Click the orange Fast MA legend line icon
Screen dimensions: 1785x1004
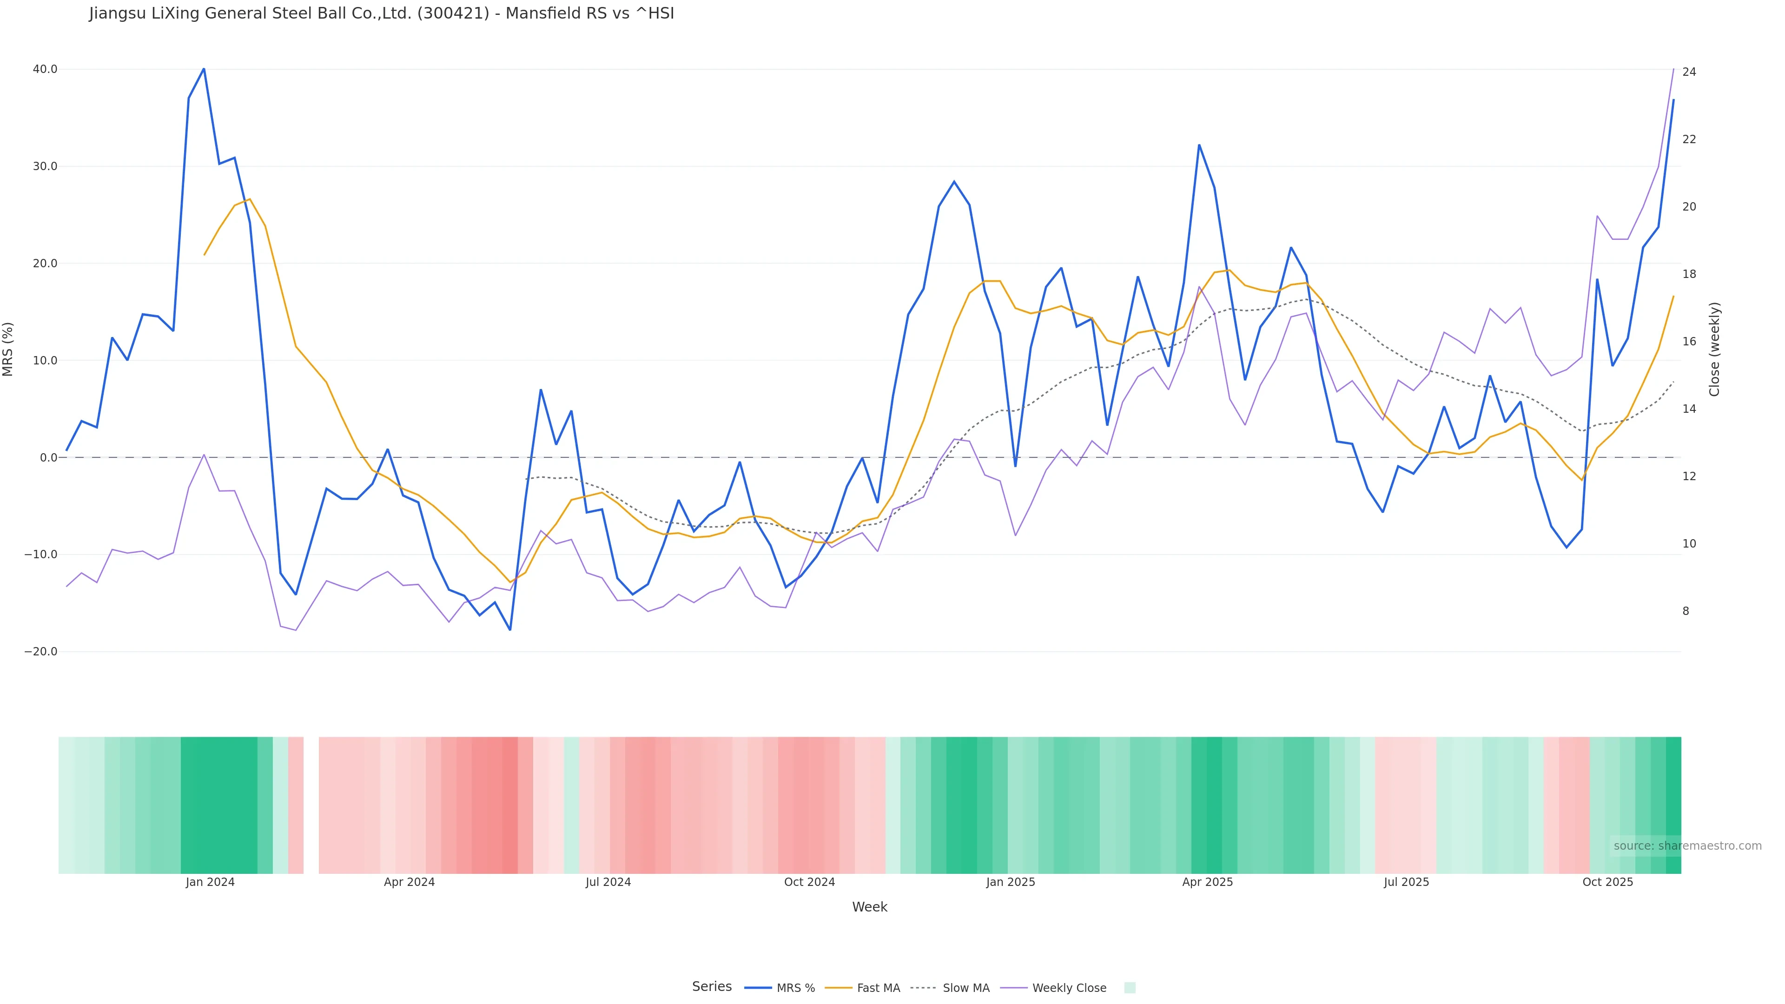tap(839, 988)
